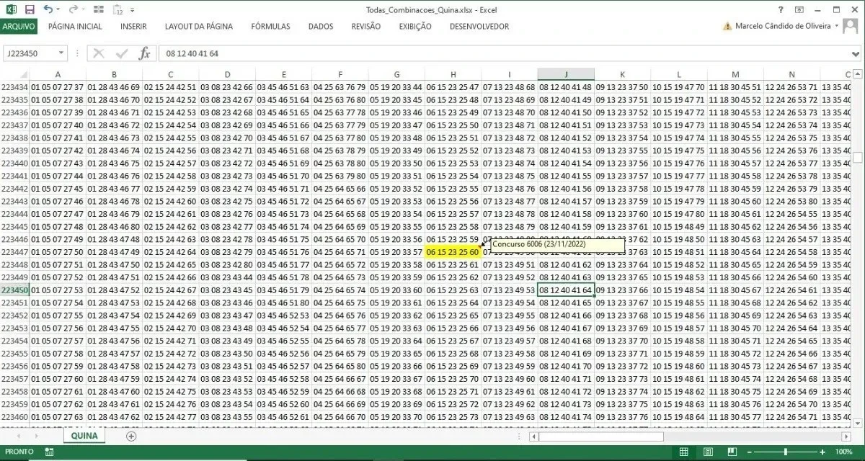Open the DESENVOLVEDOR ribbon tab
865x461 pixels.
[x=479, y=27]
